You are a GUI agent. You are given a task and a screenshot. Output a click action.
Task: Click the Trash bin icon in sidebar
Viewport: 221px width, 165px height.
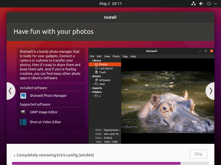[96, 72]
